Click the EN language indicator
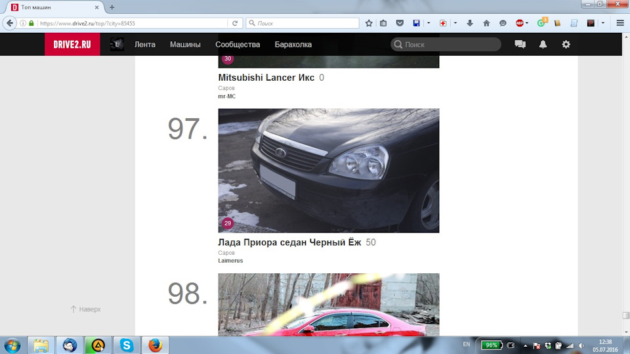Image resolution: width=630 pixels, height=354 pixels. click(x=467, y=344)
